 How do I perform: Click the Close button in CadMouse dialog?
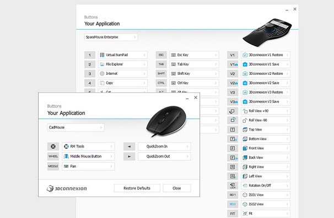pyautogui.click(x=177, y=188)
